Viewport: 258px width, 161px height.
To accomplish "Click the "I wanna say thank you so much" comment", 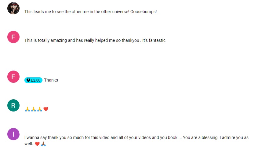I will click(136, 141).
